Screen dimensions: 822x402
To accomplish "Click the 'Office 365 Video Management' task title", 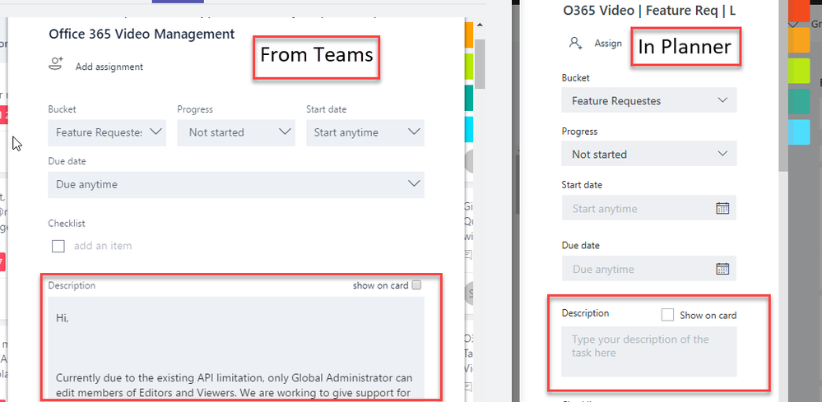I will click(142, 34).
